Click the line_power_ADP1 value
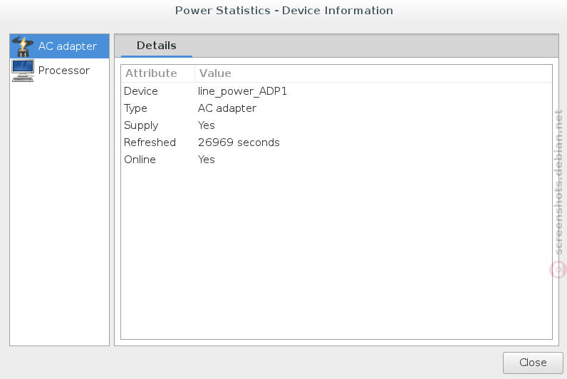This screenshot has width=567, height=379. pos(242,91)
